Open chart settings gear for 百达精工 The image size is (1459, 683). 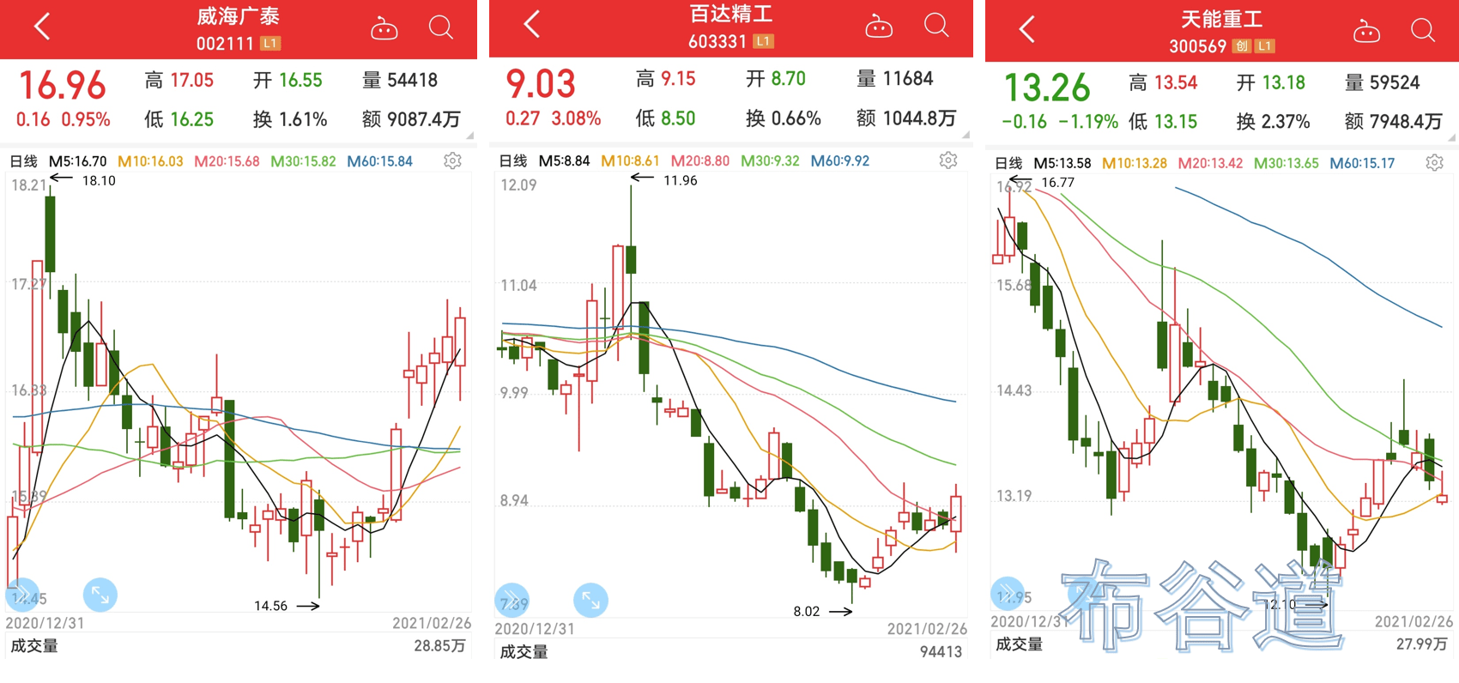(x=947, y=160)
